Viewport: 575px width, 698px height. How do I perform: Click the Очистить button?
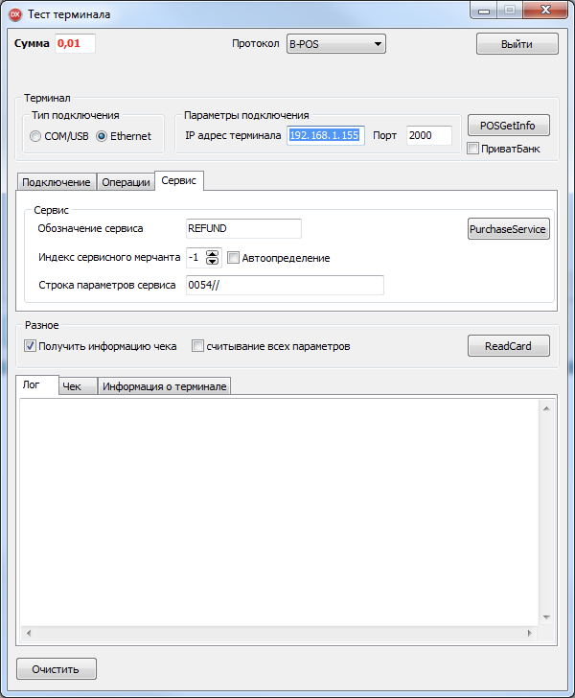(57, 669)
